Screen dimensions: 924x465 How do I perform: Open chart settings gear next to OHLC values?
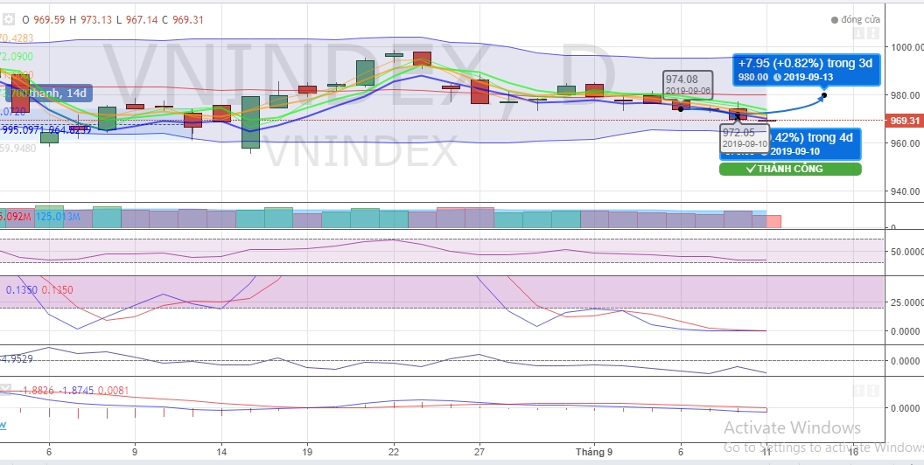pyautogui.click(x=8, y=19)
